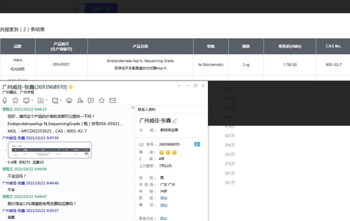
Task: Start a video call with webcam icon
Action: pos(15,101)
